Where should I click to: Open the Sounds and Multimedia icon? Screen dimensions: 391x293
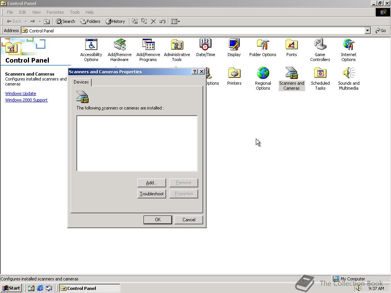tap(349, 79)
